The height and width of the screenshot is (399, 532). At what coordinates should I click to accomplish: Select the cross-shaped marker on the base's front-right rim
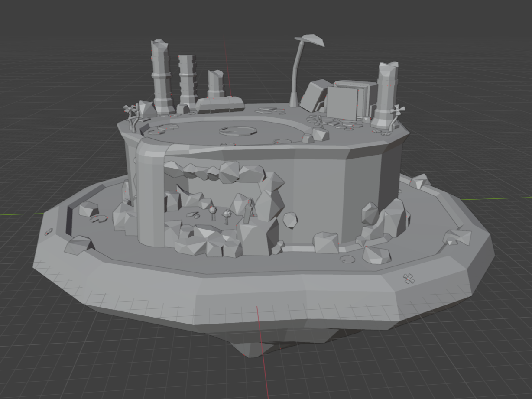[409, 279]
